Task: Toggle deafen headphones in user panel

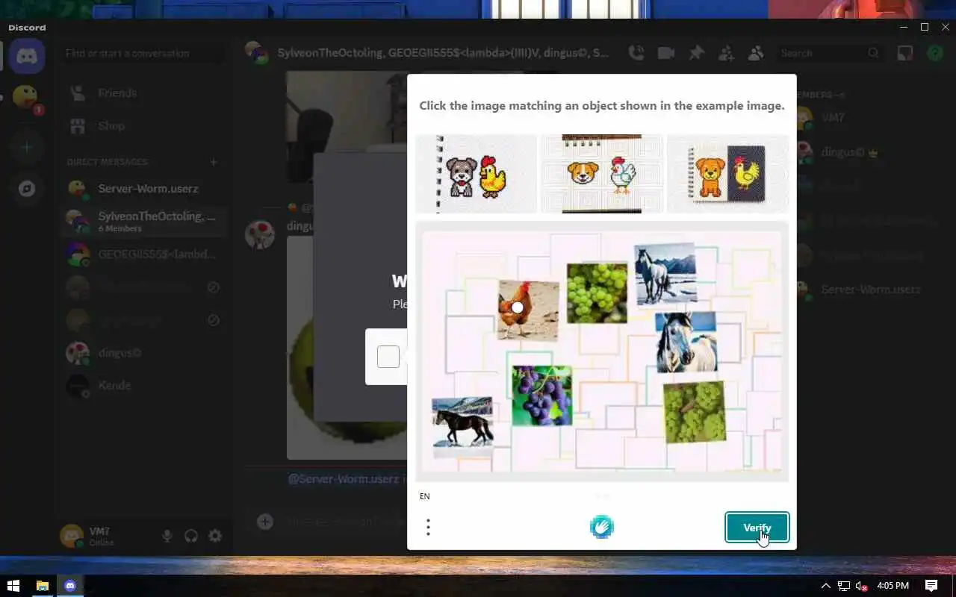Action: [191, 536]
